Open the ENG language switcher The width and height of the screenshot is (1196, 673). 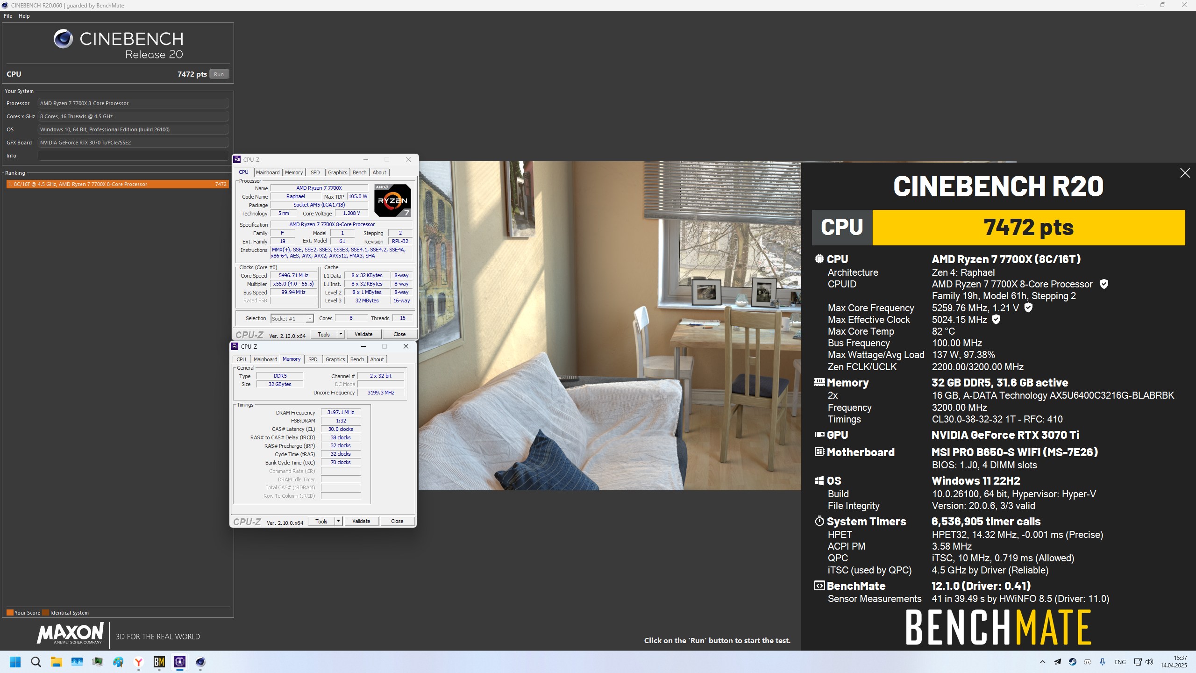(1120, 662)
